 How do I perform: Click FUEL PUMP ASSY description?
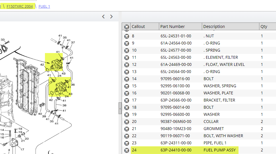(220, 150)
